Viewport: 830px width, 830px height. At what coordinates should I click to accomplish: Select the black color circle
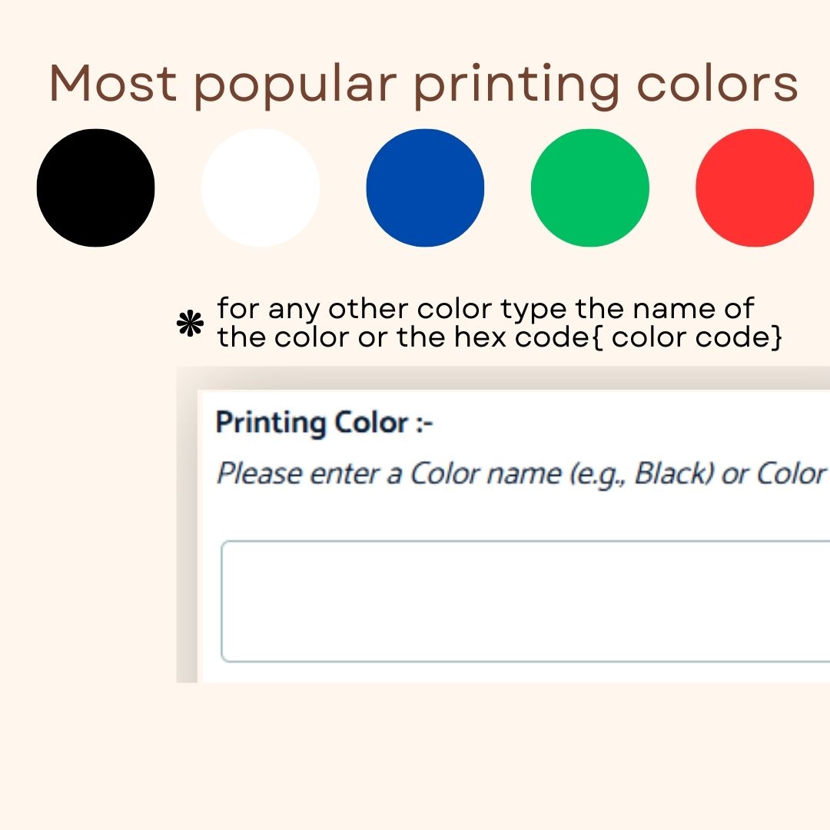95,188
